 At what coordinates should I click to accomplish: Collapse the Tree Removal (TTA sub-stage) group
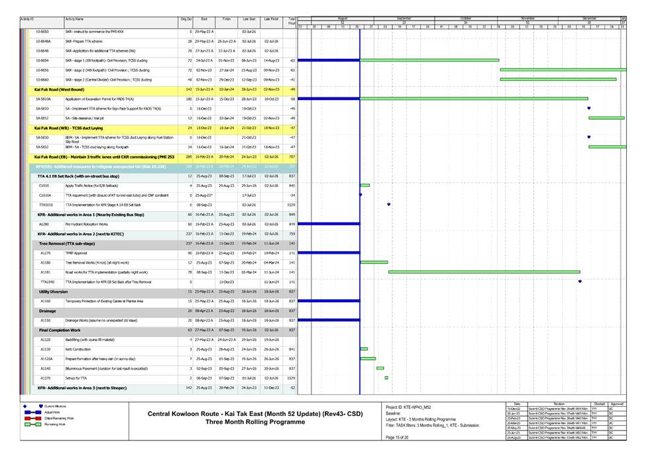click(67, 243)
